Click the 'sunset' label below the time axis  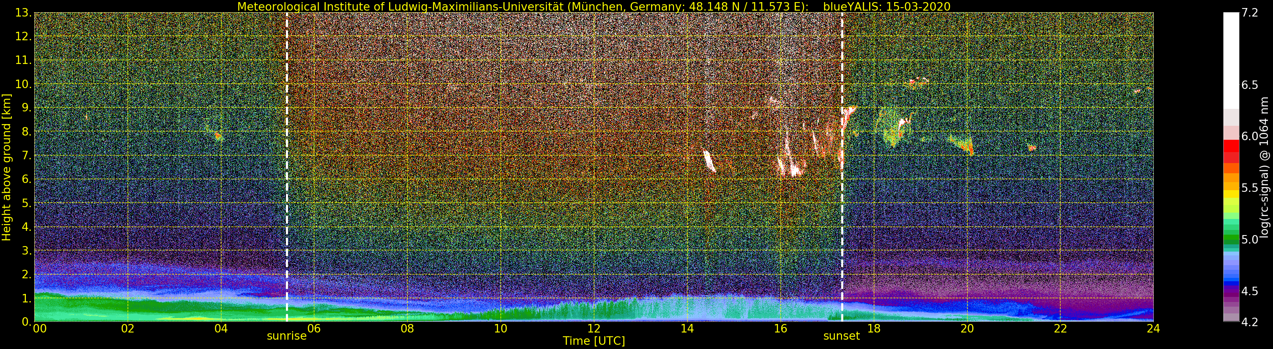pyautogui.click(x=842, y=336)
